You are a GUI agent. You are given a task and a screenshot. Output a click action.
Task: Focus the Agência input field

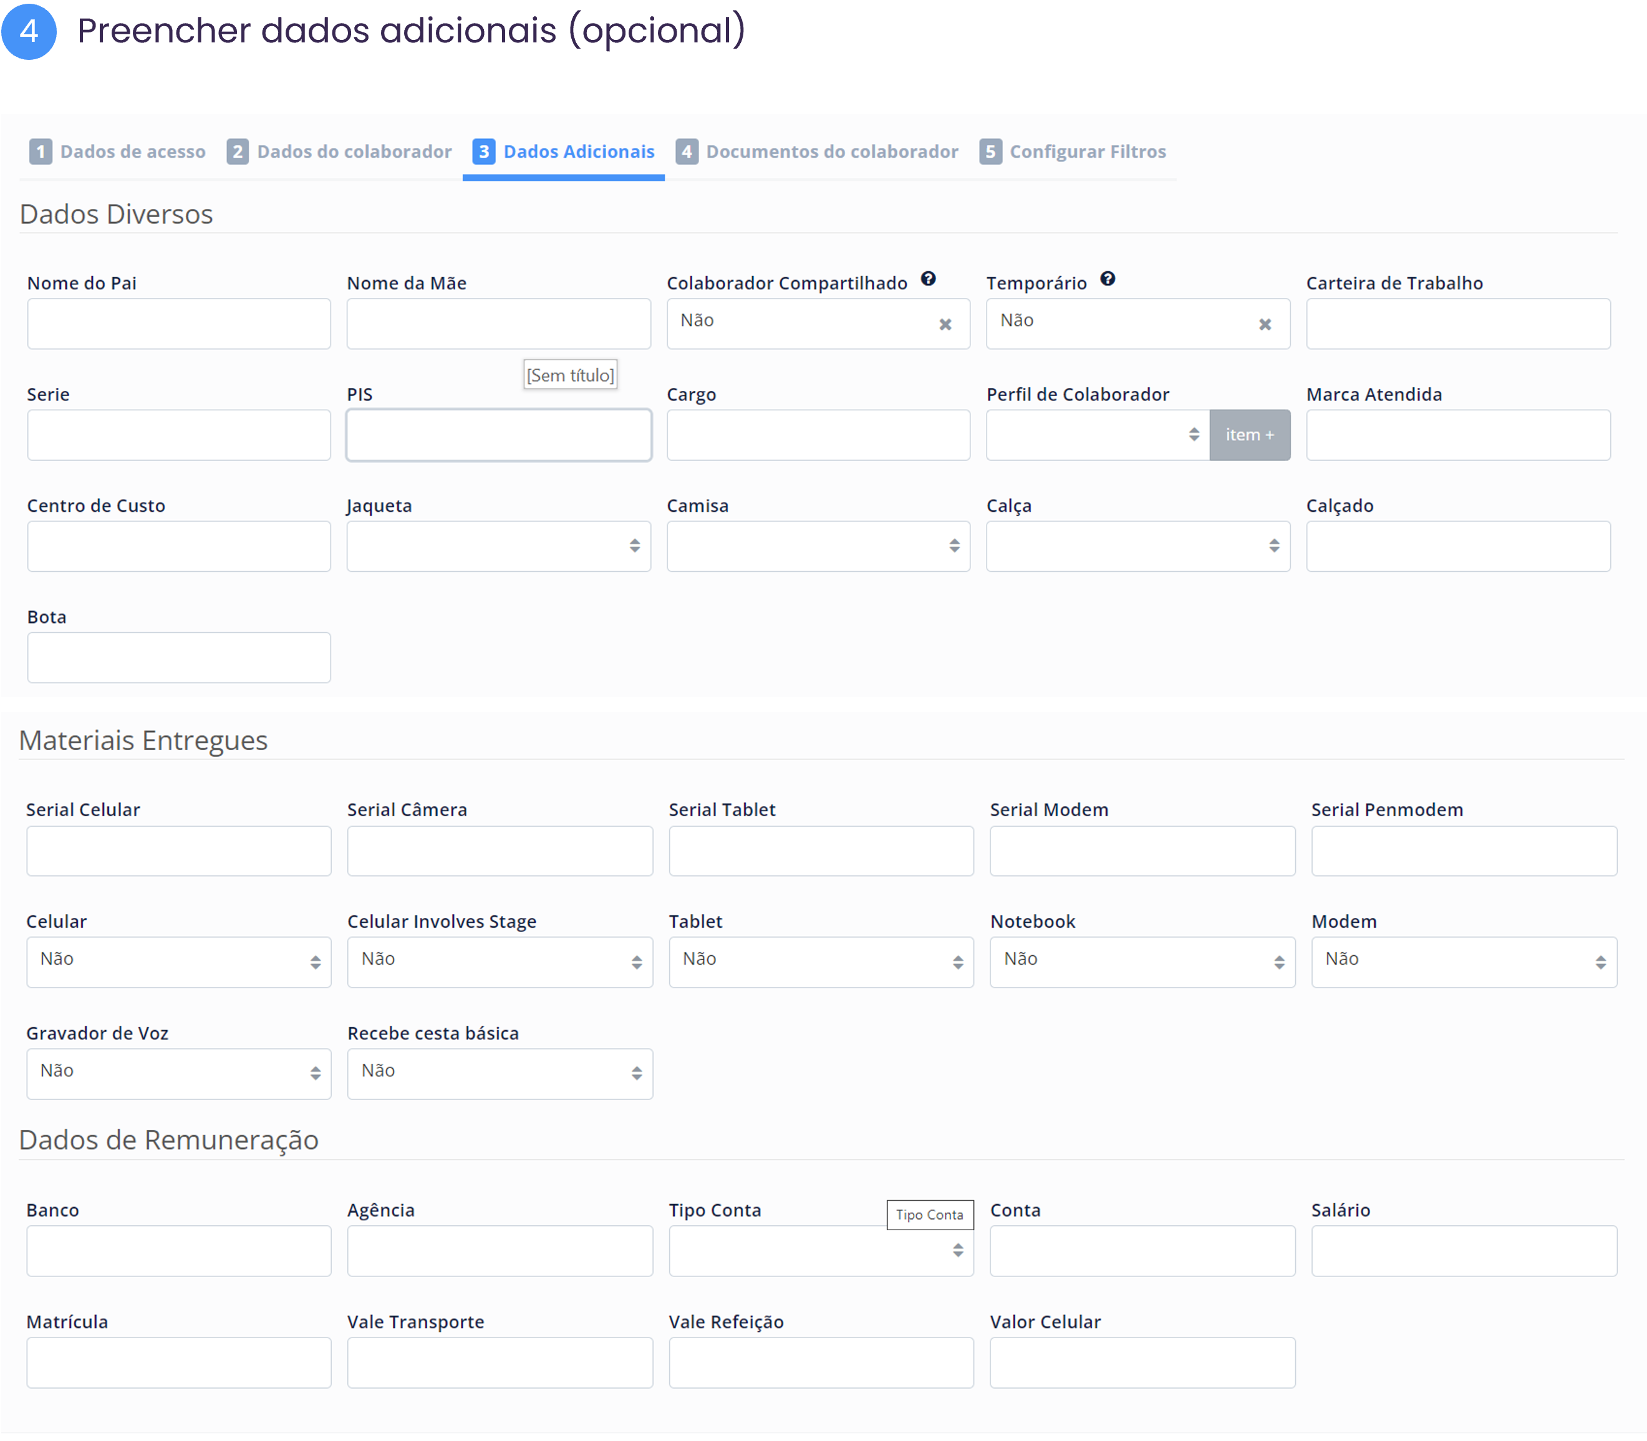(500, 1250)
